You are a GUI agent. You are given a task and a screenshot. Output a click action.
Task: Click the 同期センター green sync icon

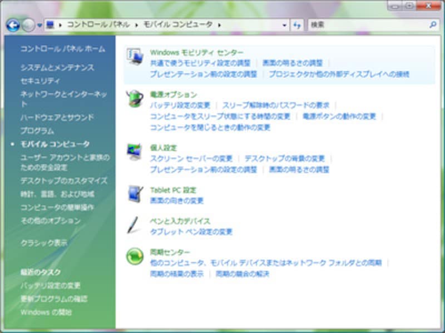pyautogui.click(x=135, y=256)
